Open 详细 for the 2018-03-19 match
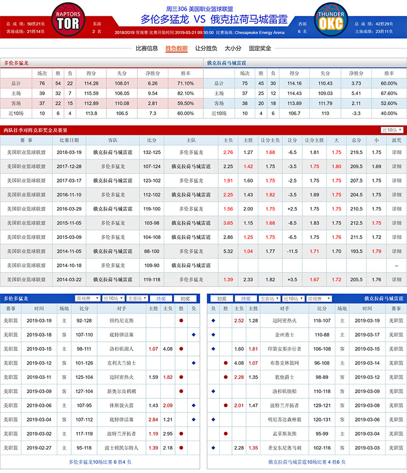The height and width of the screenshot is (473, 407). 397,153
